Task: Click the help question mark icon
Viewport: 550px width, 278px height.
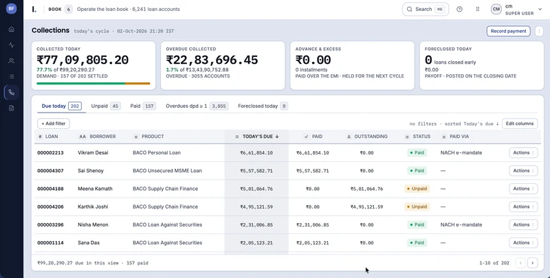Action: (x=459, y=9)
